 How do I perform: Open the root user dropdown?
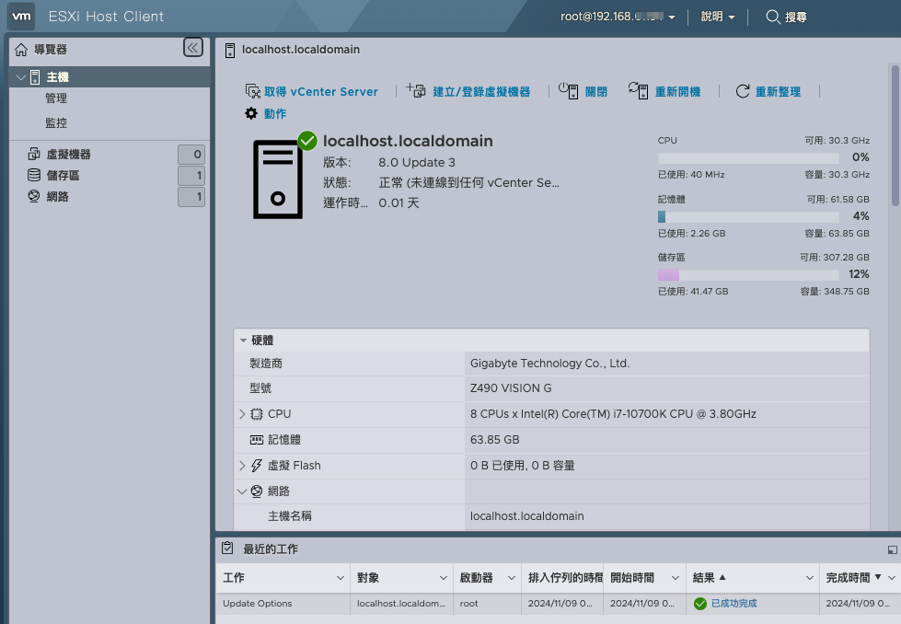point(618,17)
